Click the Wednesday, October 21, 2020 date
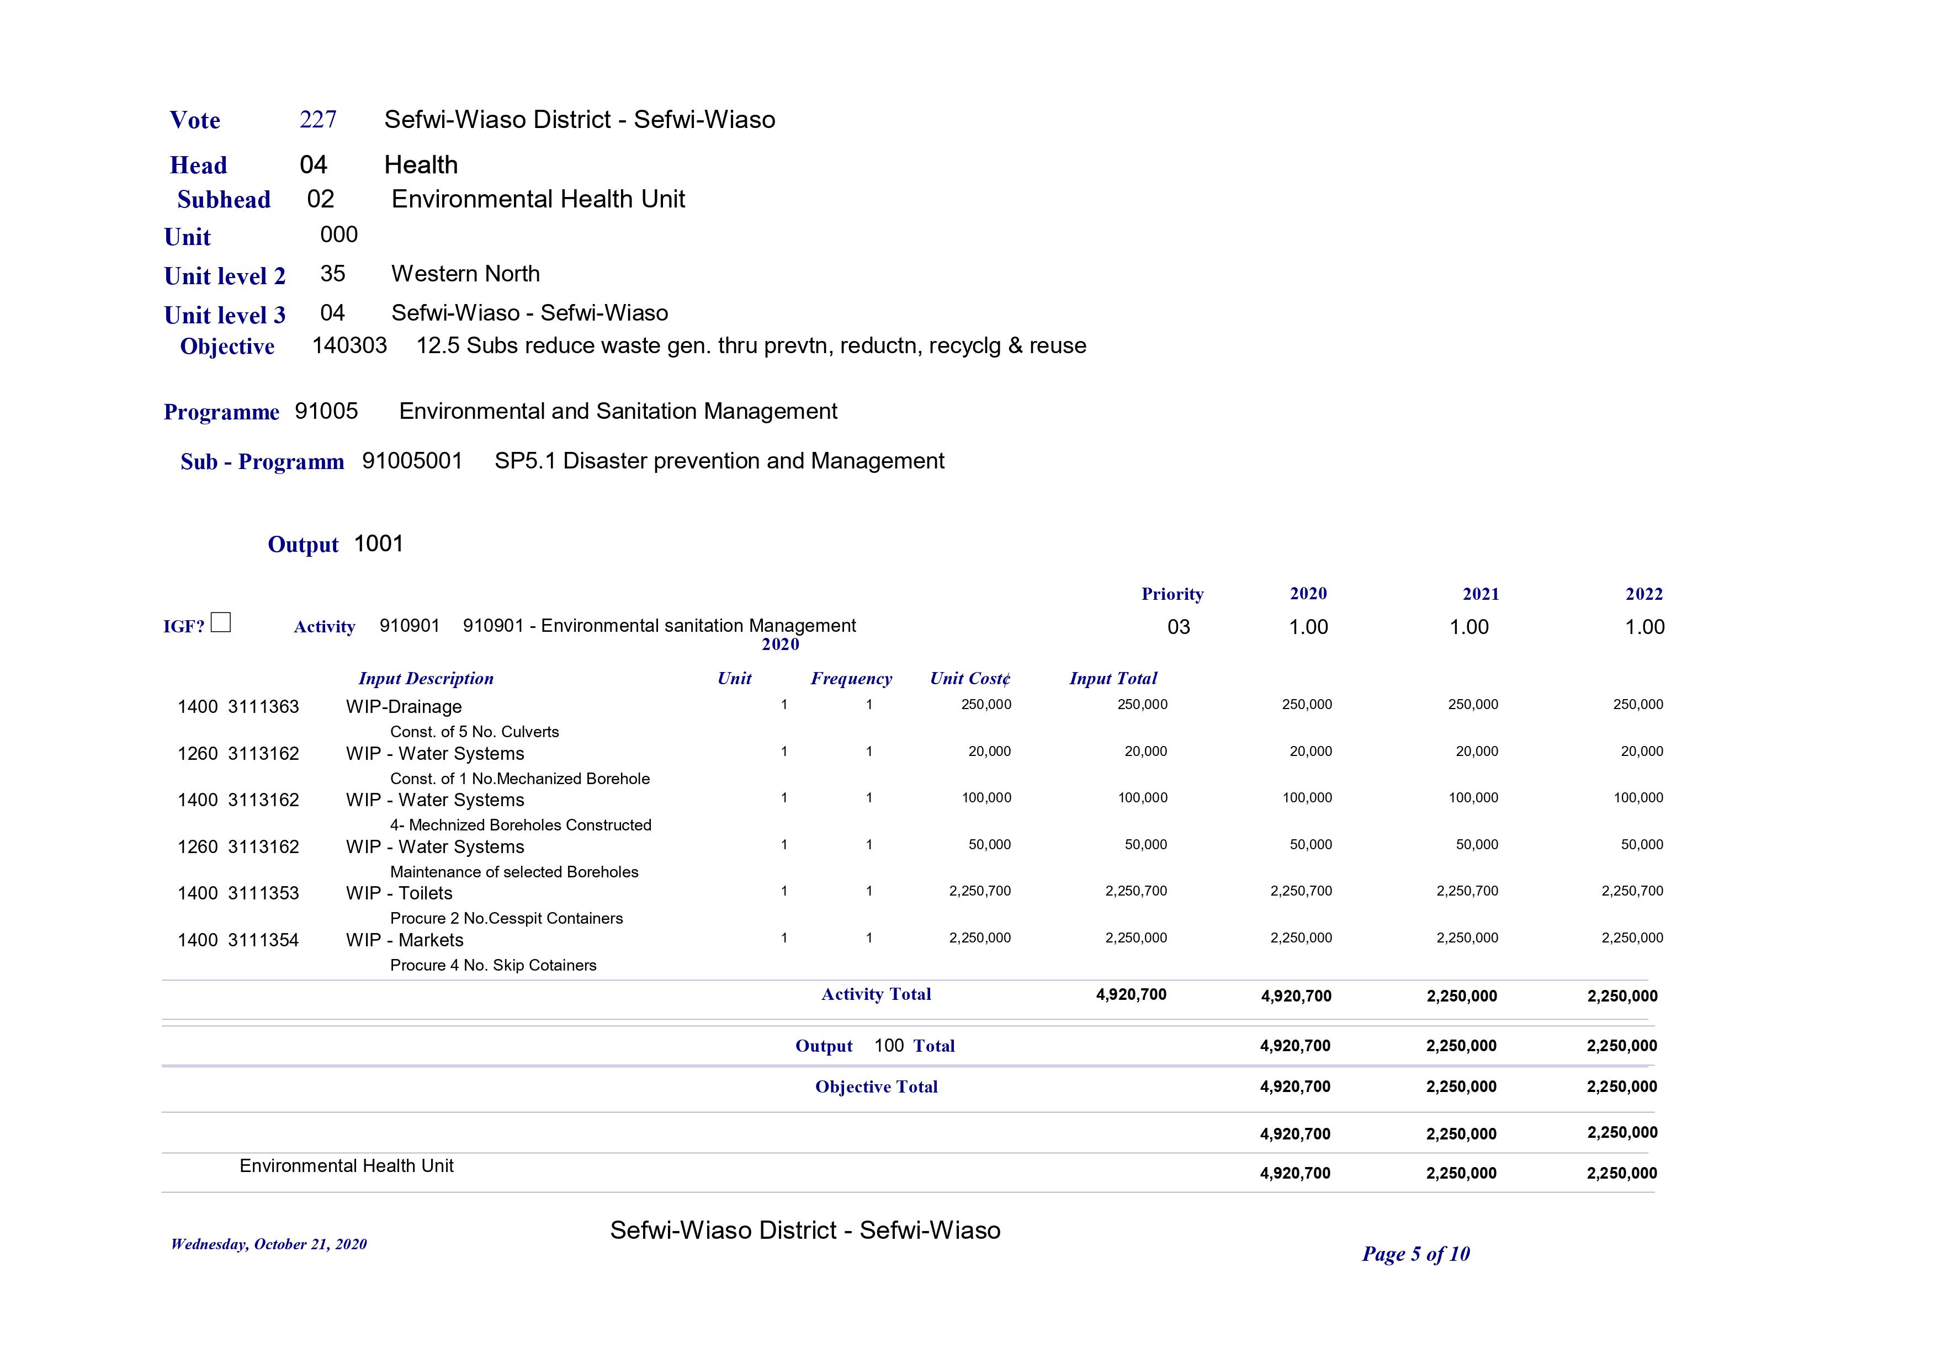This screenshot has height=1369, width=1937. (x=268, y=1244)
